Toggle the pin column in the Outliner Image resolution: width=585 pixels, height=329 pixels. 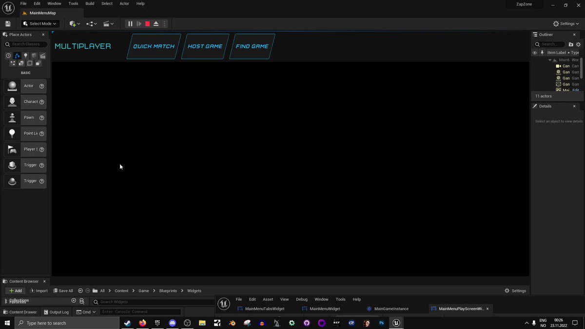coord(542,52)
